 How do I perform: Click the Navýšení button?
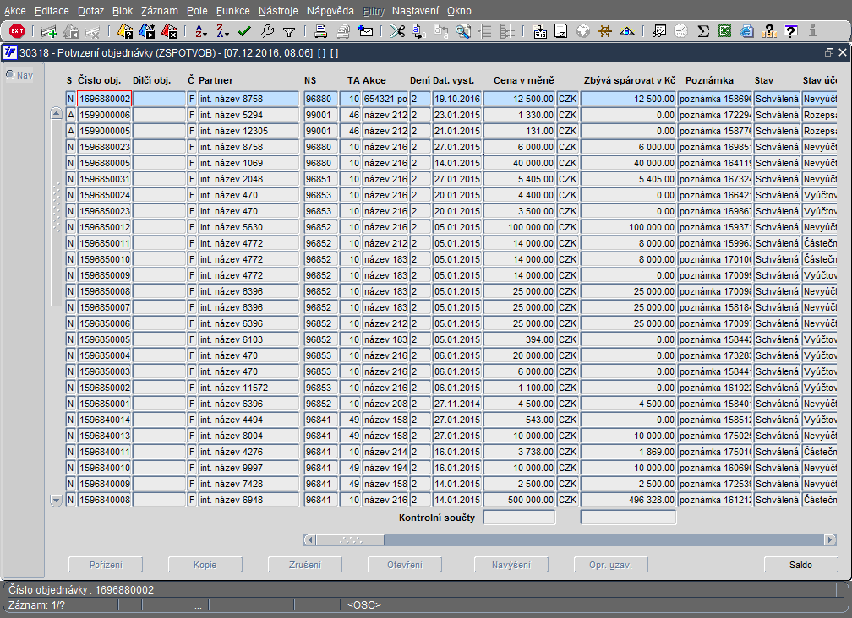511,565
